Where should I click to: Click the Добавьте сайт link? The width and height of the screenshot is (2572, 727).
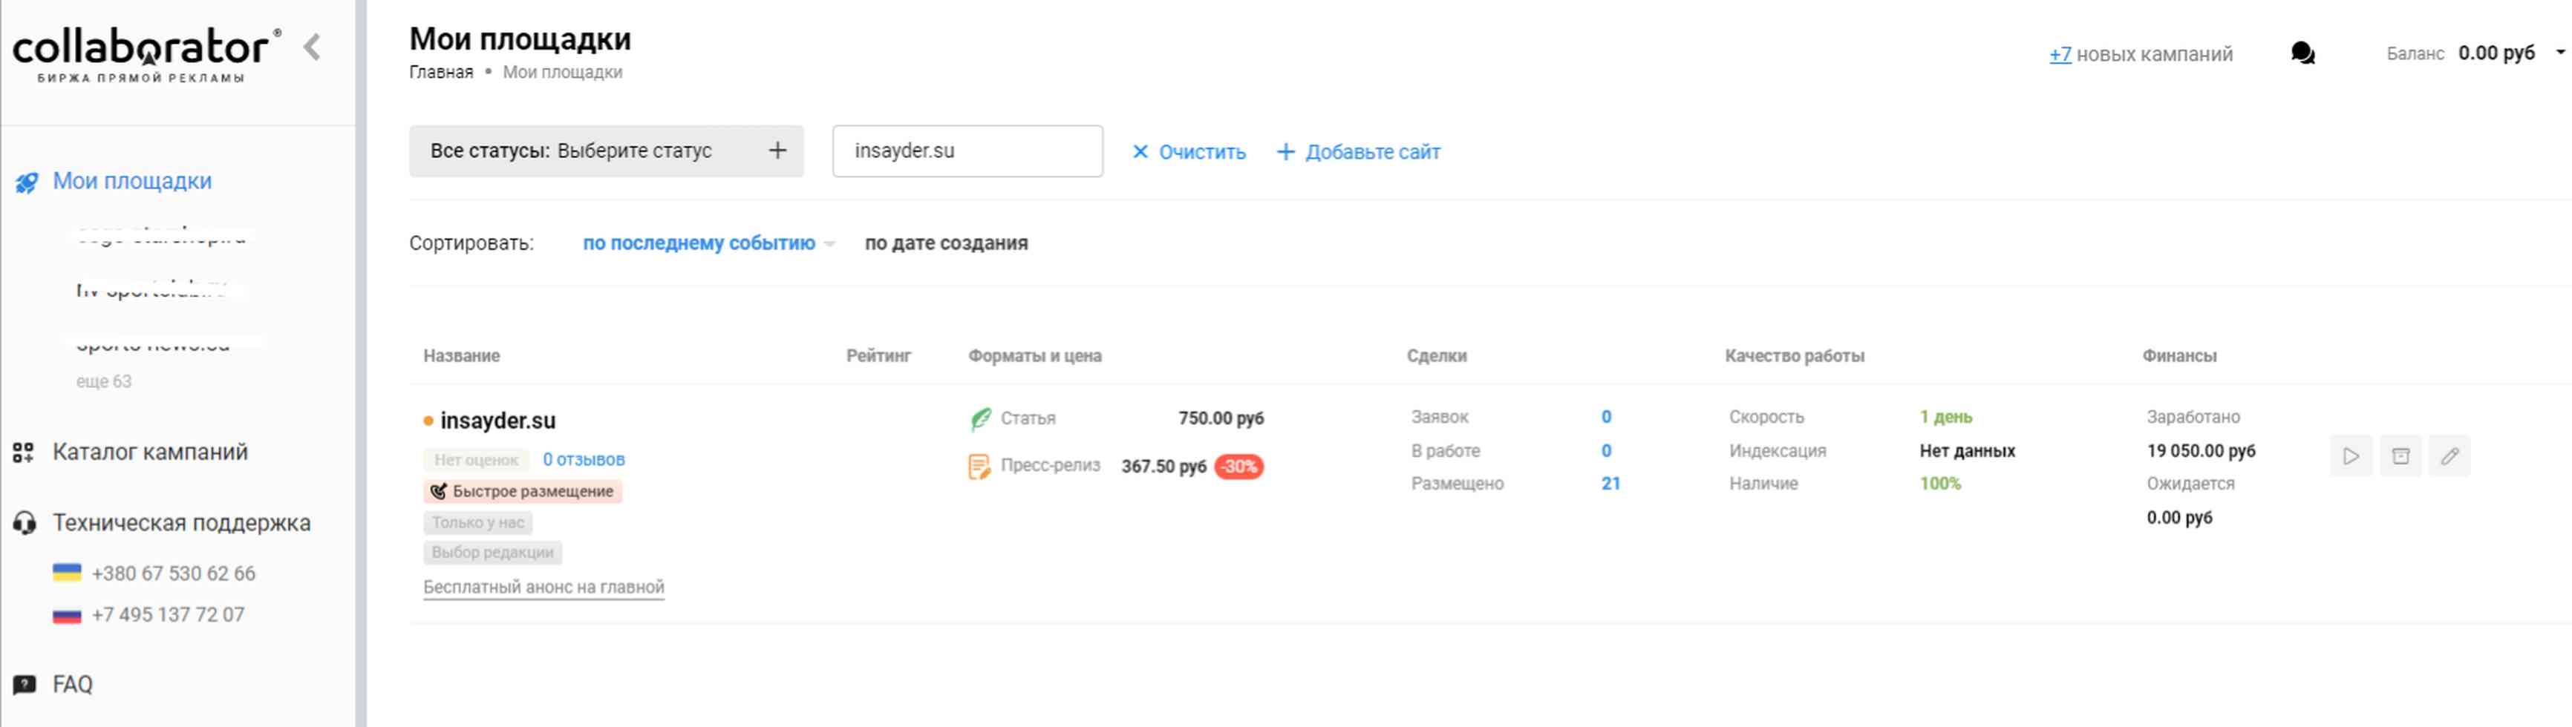pos(1359,151)
